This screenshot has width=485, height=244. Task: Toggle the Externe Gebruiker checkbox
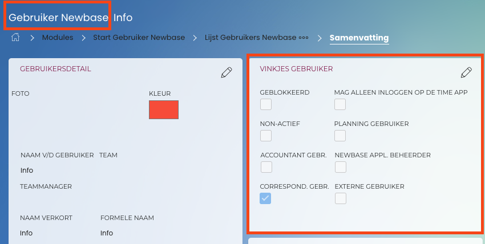(x=340, y=198)
